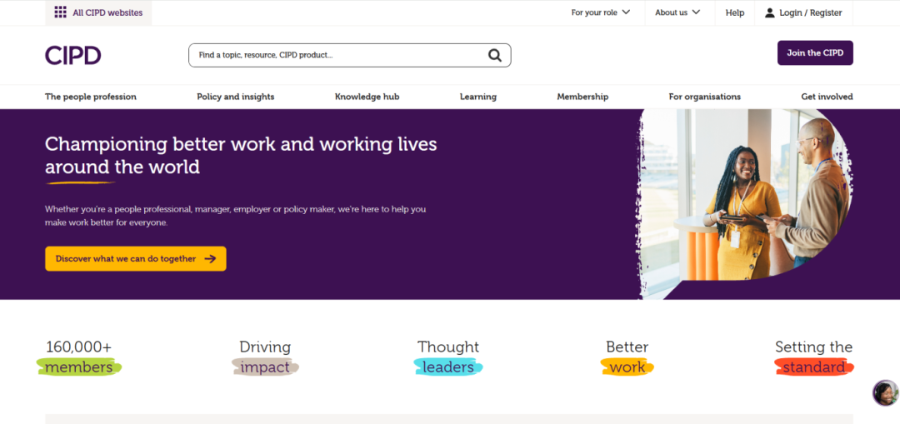Open the Help link

[x=735, y=12]
